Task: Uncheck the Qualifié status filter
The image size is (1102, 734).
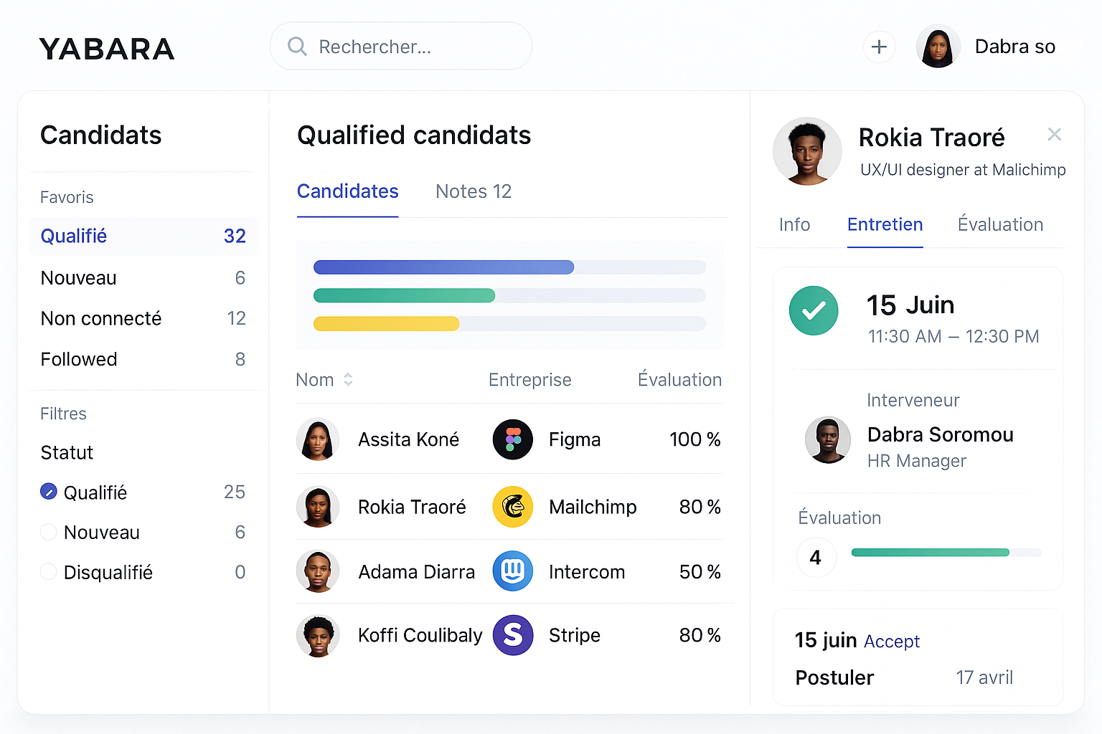Action: coord(48,492)
